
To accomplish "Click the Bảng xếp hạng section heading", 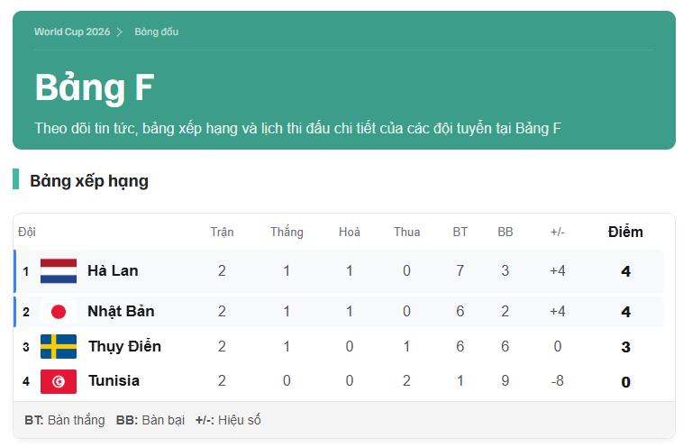I will (89, 181).
